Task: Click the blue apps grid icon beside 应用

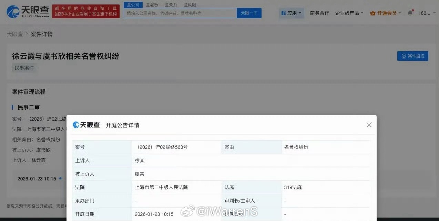Action: tap(284, 13)
